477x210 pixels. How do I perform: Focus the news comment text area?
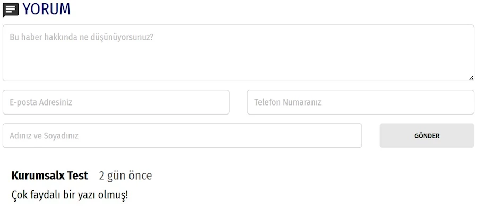[239, 53]
